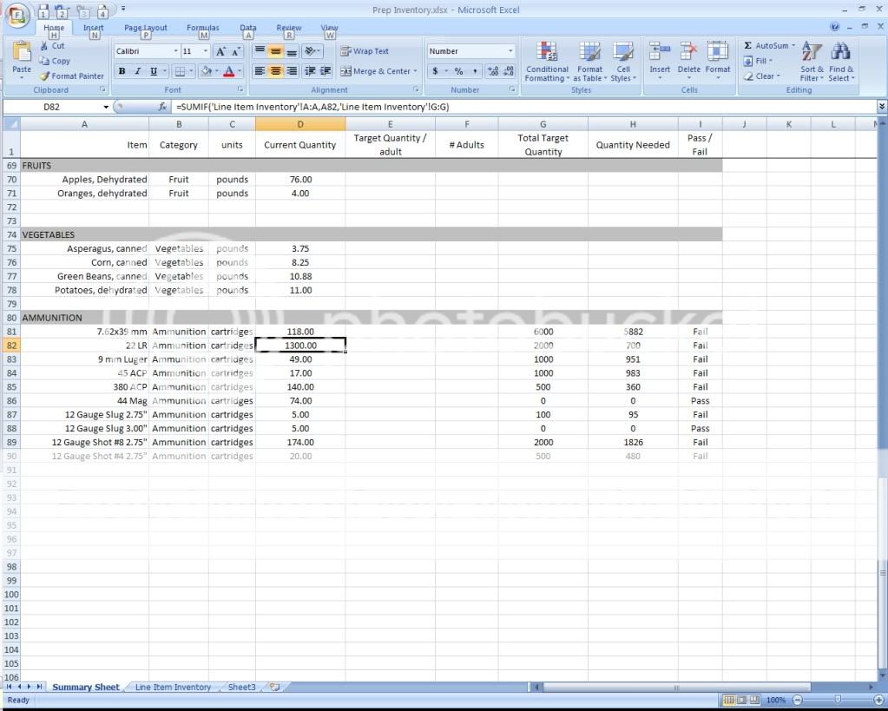Toggle Bold formatting
Image resolution: width=888 pixels, height=711 pixels.
click(122, 71)
